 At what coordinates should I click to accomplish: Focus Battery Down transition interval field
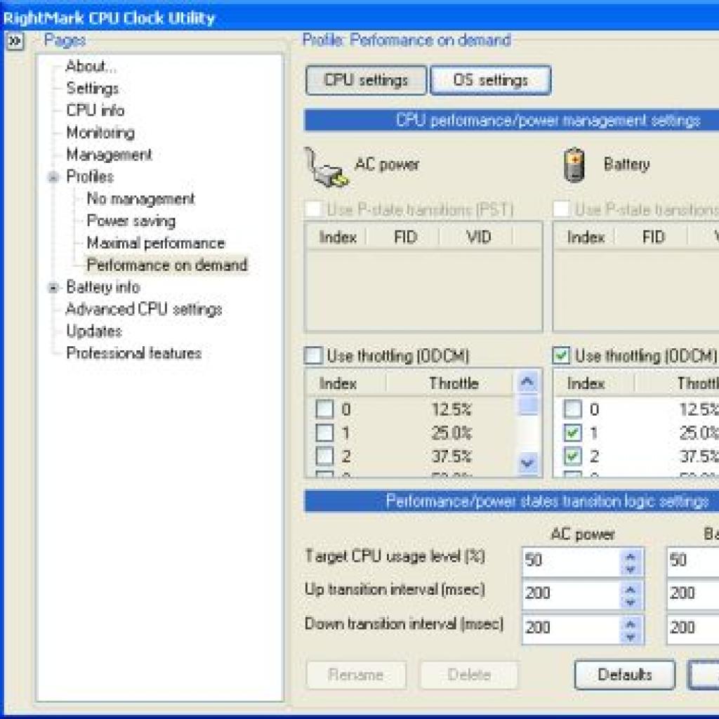click(x=693, y=628)
